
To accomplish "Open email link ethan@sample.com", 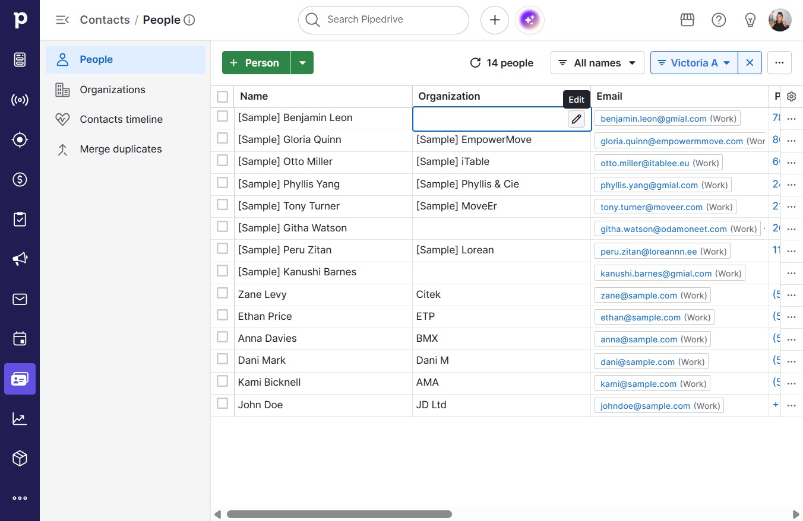I will click(x=640, y=317).
